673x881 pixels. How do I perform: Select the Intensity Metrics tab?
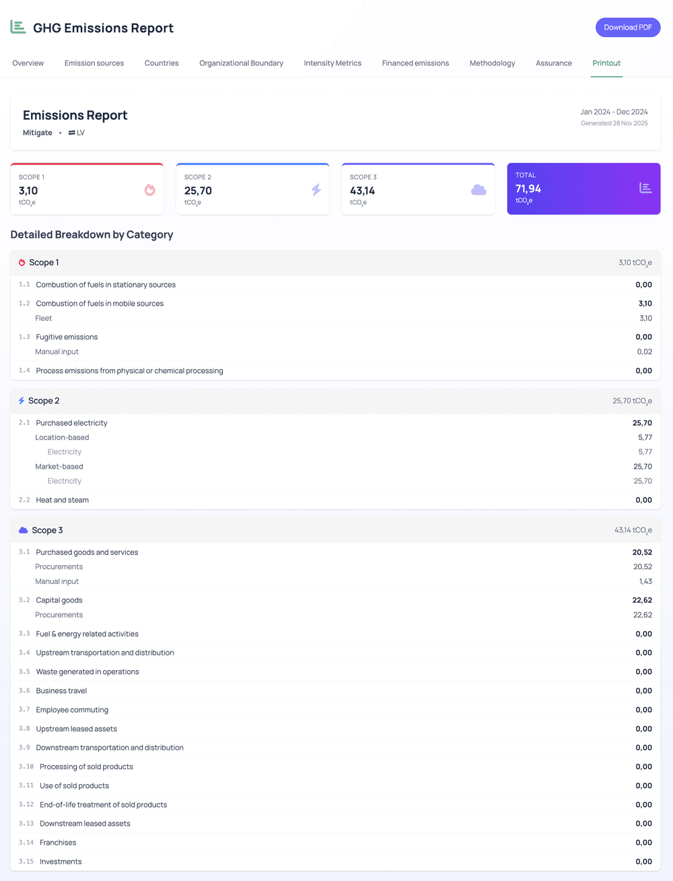tap(332, 63)
